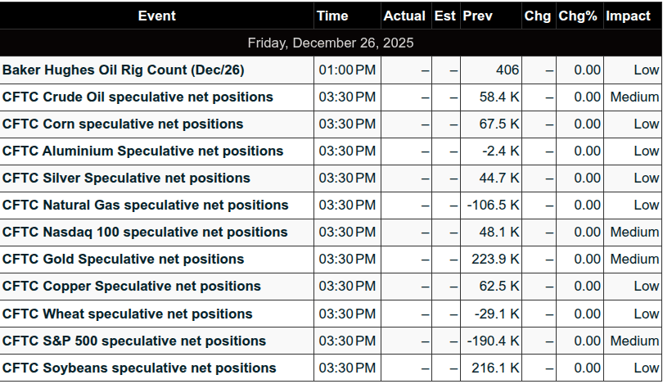
Task: Open CFTC Copper Speculative net positions
Action: click(132, 287)
